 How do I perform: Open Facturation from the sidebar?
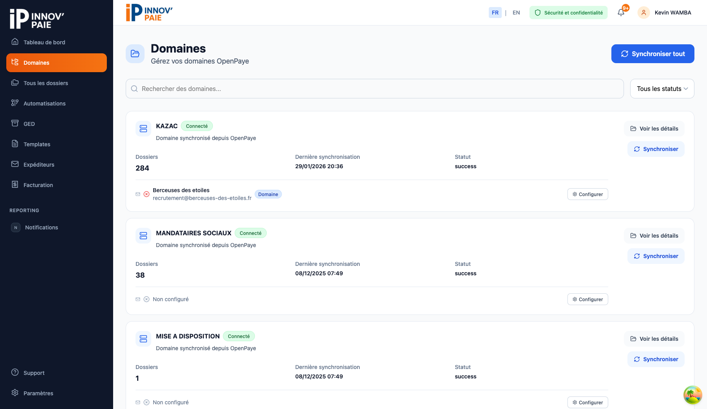coord(38,185)
